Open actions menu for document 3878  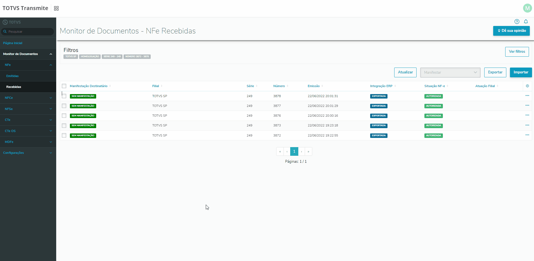tap(527, 96)
